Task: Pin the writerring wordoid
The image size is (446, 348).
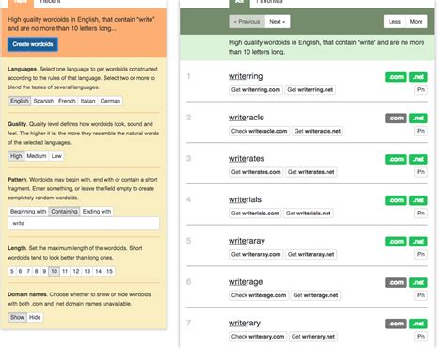Action: pyautogui.click(x=421, y=90)
